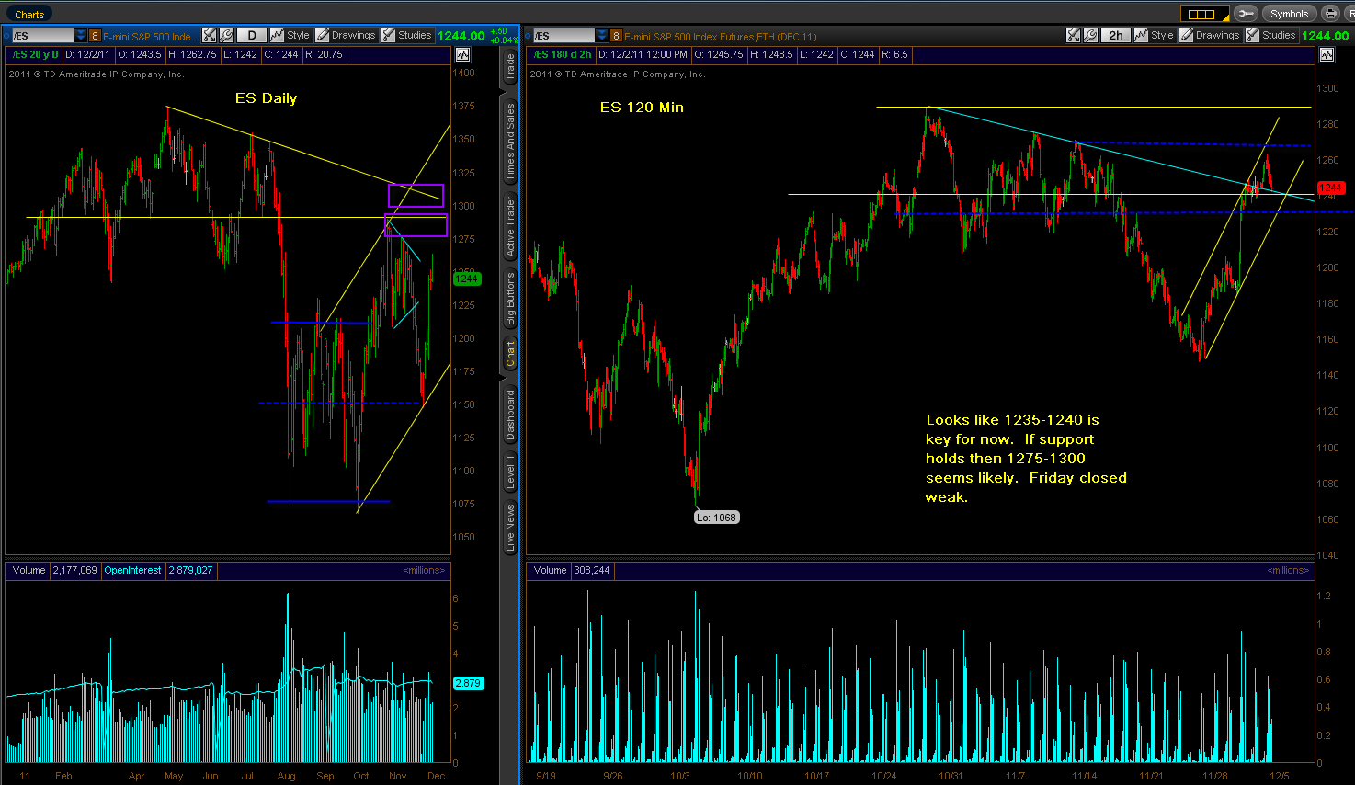Click the '/ES 180 d 2h' label
The width and height of the screenshot is (1355, 785).
[x=563, y=54]
